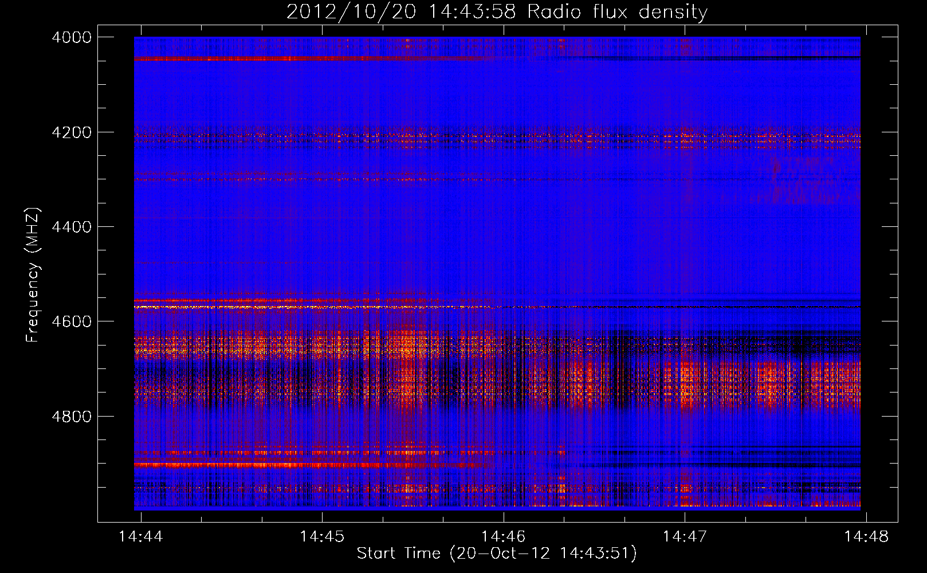Click the plot title "Radio flux density"

coord(618,11)
